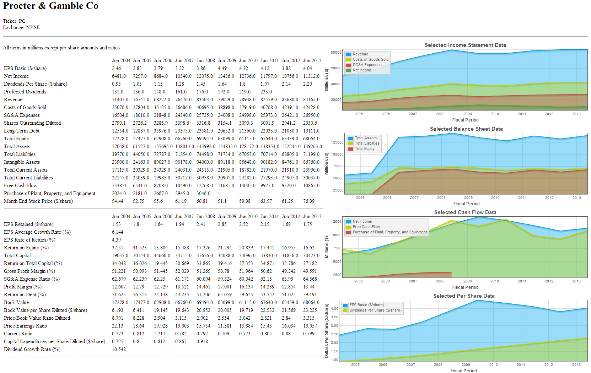Screen dimensions: 591x373
Task: Click the Long-Term Debt row label
Action: [22, 131]
